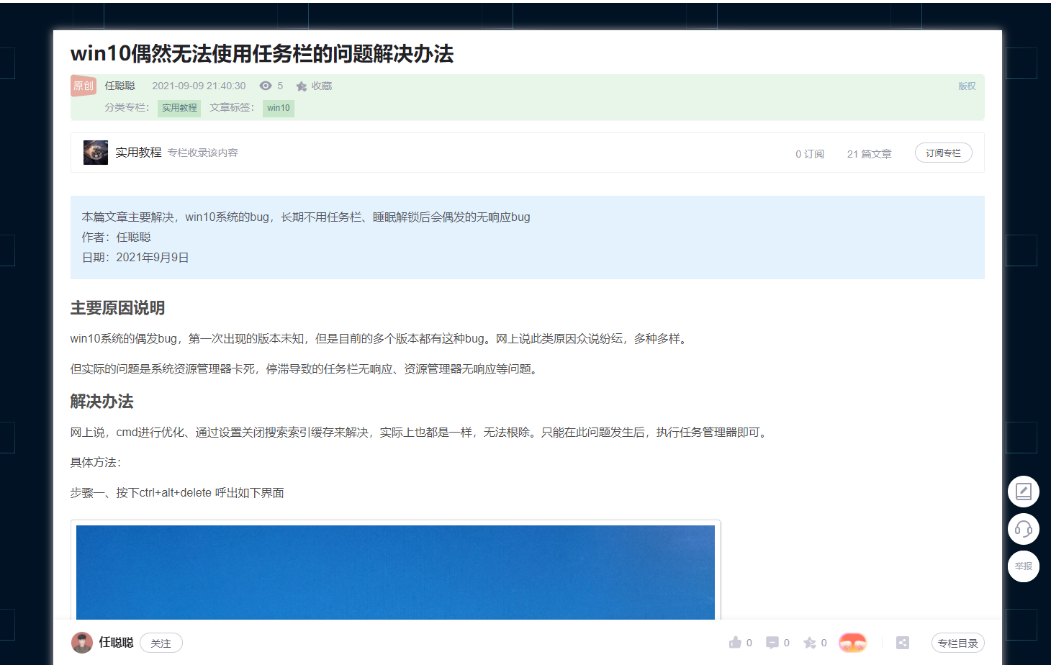Click the 日期：2021年9月9日 line
Image resolution: width=1051 pixels, height=665 pixels.
pyautogui.click(x=135, y=258)
